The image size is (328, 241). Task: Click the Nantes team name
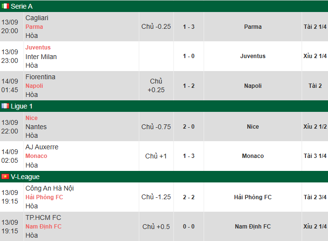coord(36,127)
